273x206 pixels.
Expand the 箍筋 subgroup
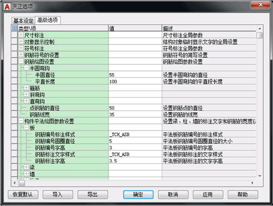pyautogui.click(x=26, y=88)
